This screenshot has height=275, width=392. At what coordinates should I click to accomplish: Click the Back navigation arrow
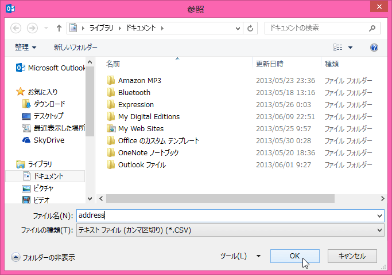15,28
